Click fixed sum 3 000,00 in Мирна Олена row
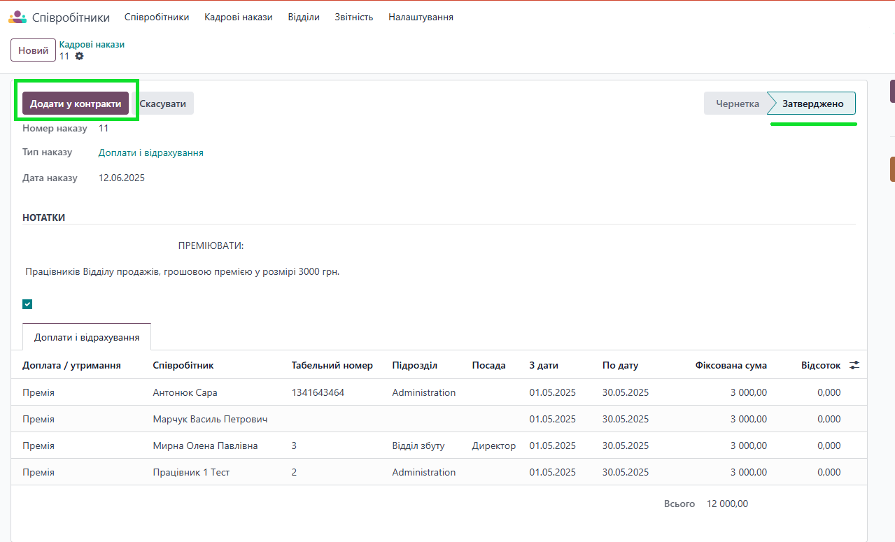Image resolution: width=895 pixels, height=542 pixels. 749,445
